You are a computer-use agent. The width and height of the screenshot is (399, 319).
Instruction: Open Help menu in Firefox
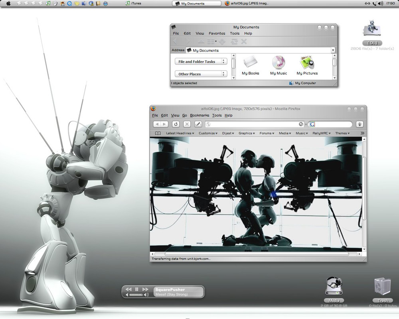click(x=229, y=115)
